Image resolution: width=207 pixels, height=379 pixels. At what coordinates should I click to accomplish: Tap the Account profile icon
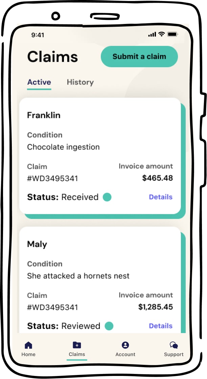[x=125, y=345]
